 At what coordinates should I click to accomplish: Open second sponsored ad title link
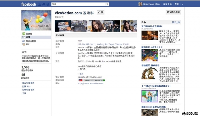pyautogui.click(x=152, y=47)
